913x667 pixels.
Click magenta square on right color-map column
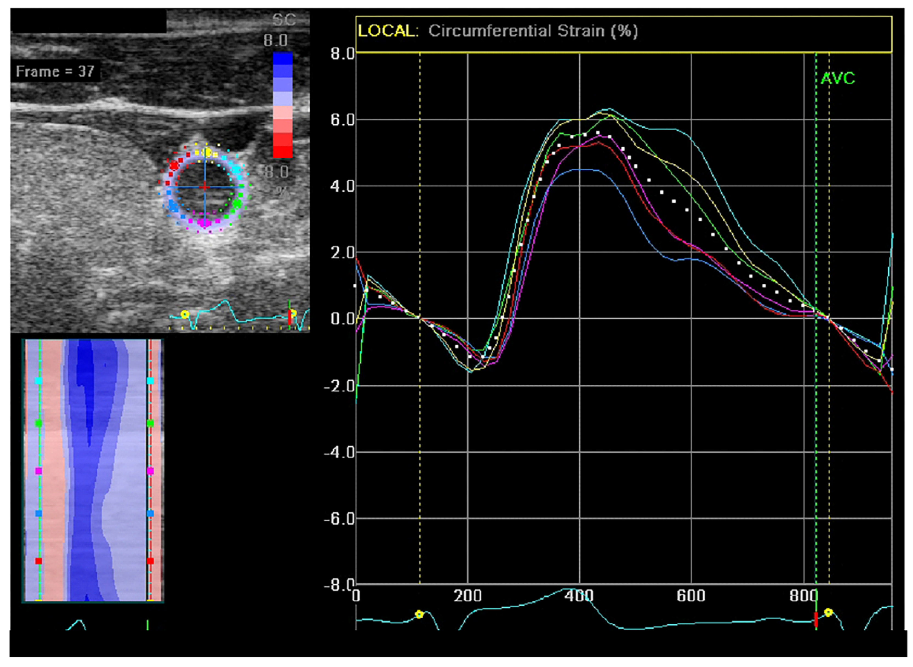point(150,471)
